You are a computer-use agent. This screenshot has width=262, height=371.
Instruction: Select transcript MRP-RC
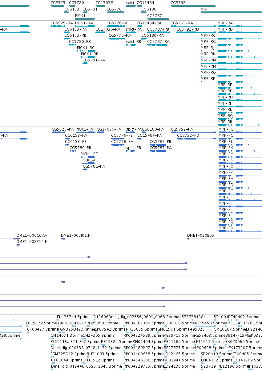pyautogui.click(x=208, y=35)
